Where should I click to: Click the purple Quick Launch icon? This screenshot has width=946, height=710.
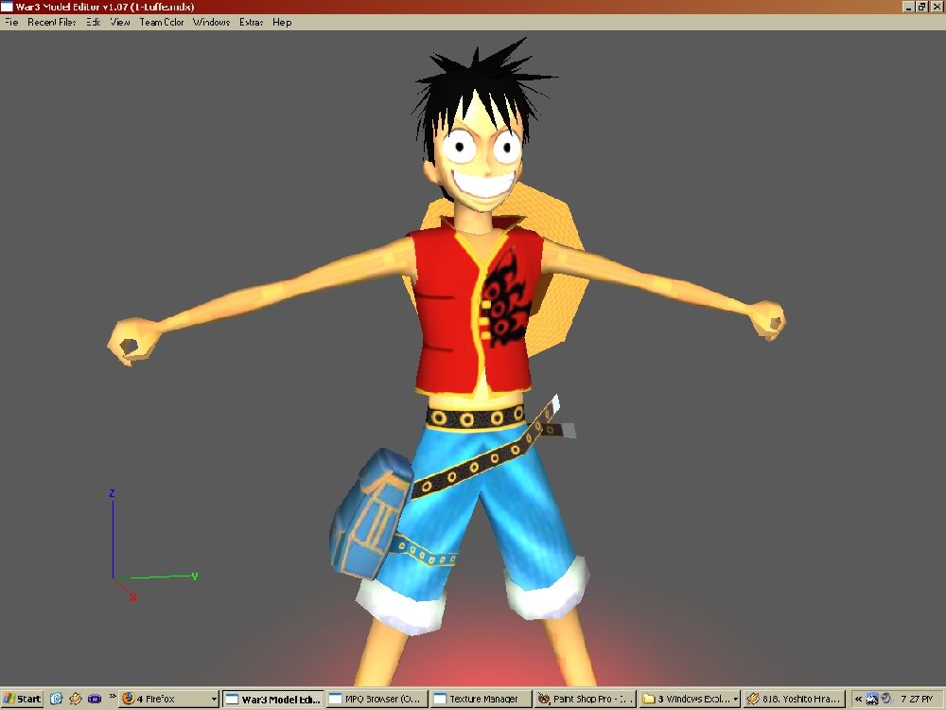94,700
